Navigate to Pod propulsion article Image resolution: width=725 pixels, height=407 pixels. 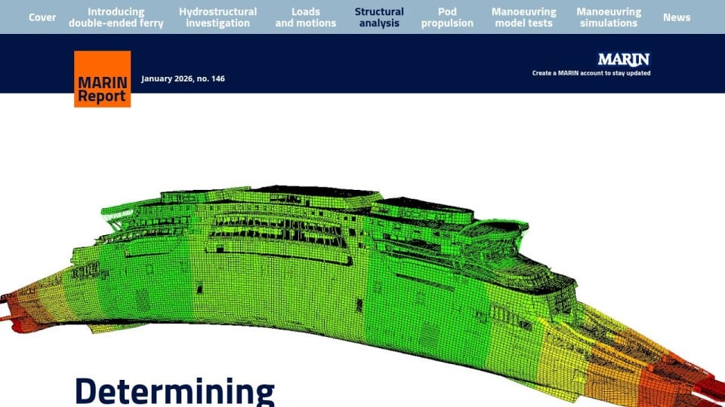click(x=447, y=17)
